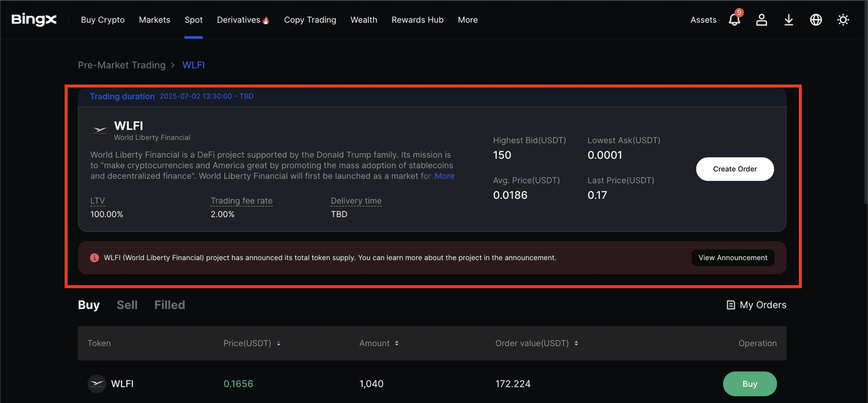Expand description with the More link

click(445, 176)
